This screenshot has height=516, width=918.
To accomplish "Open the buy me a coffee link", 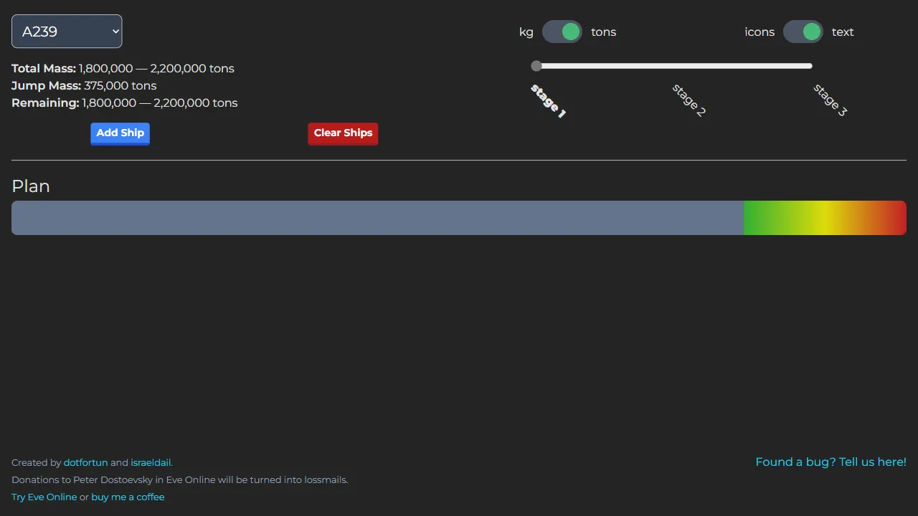I will [x=128, y=497].
